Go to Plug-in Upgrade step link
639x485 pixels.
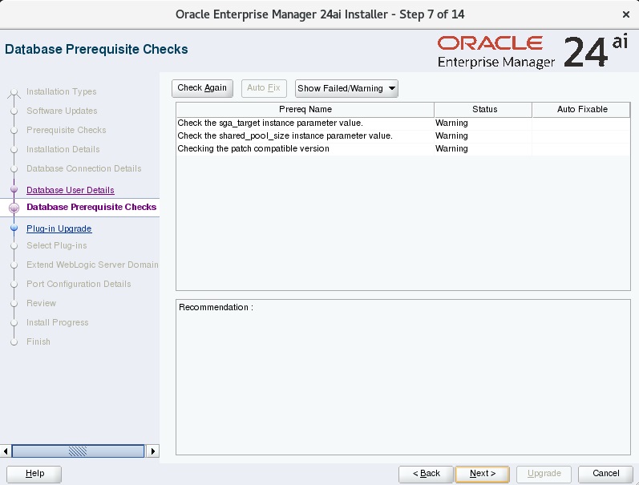59,228
